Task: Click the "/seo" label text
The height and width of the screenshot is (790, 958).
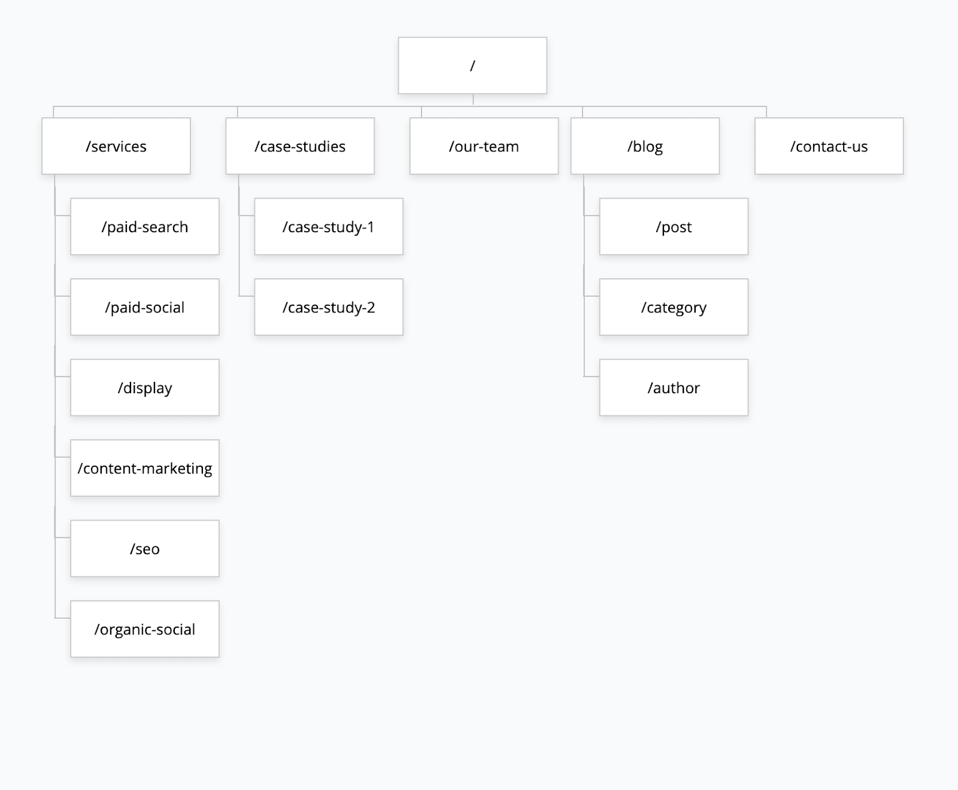Action: click(145, 549)
